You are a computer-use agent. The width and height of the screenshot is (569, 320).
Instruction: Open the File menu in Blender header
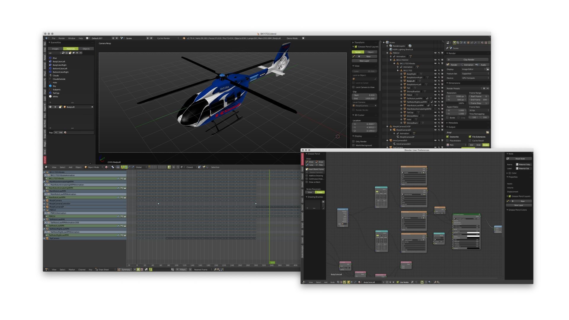tap(53, 38)
